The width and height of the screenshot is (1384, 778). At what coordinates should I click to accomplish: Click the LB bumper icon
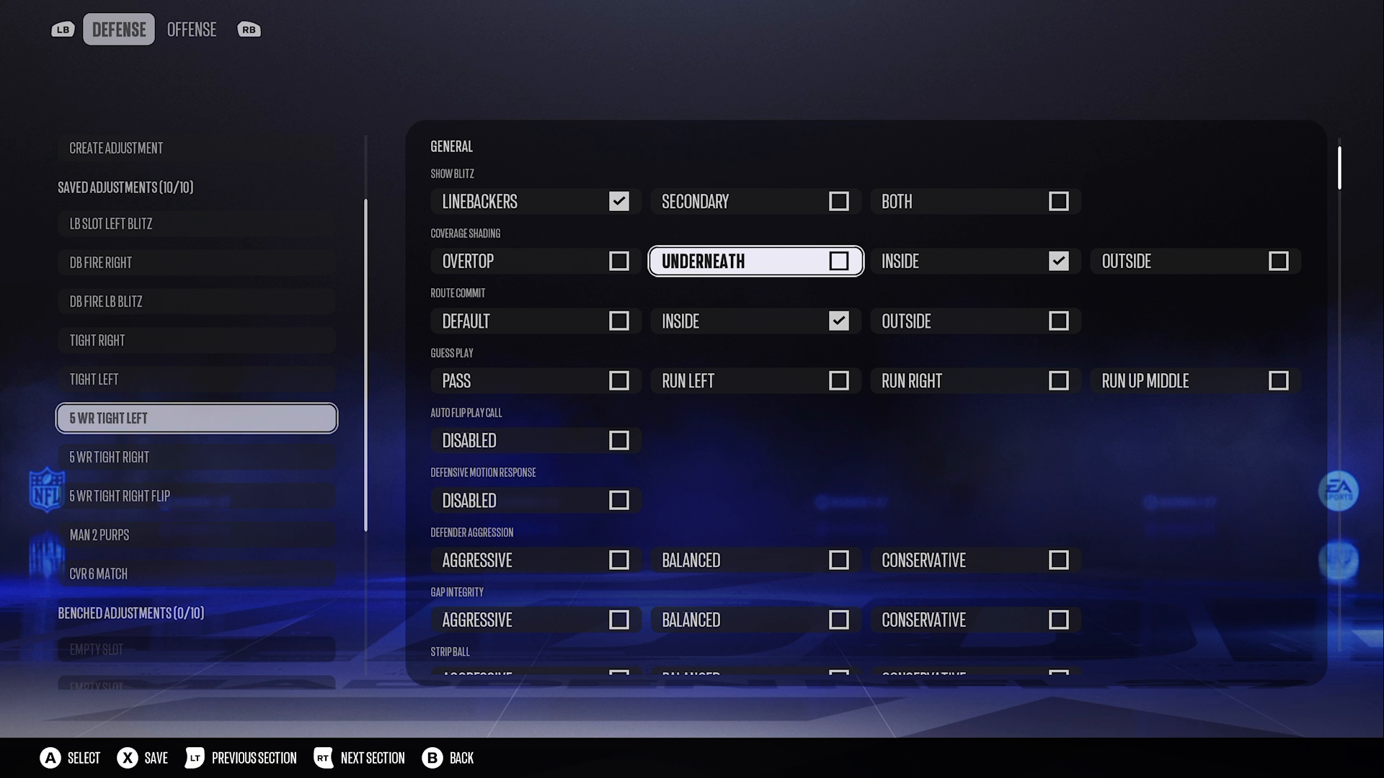tap(63, 30)
